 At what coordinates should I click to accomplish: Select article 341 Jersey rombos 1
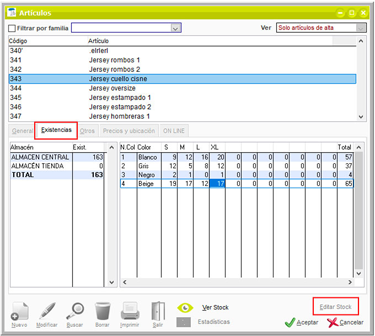click(x=183, y=60)
